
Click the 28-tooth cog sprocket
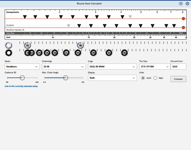tap(93, 53)
